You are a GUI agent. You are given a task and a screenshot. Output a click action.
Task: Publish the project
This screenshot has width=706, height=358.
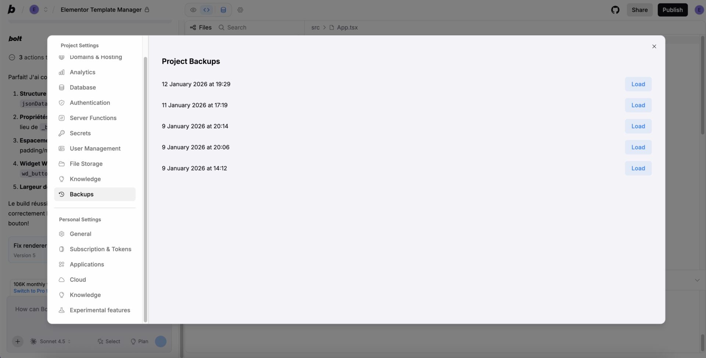point(673,10)
